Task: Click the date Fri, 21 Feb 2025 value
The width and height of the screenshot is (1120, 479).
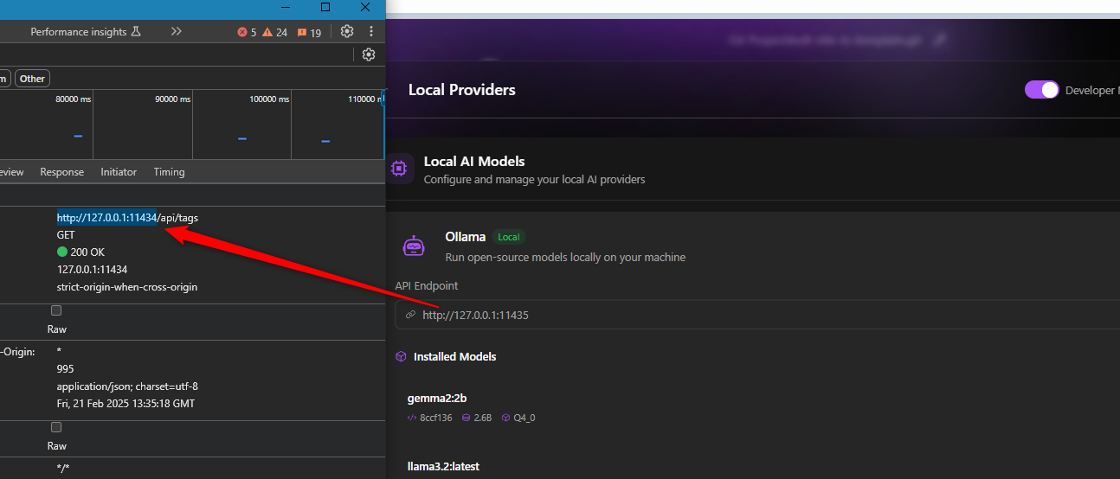Action: pos(126,404)
